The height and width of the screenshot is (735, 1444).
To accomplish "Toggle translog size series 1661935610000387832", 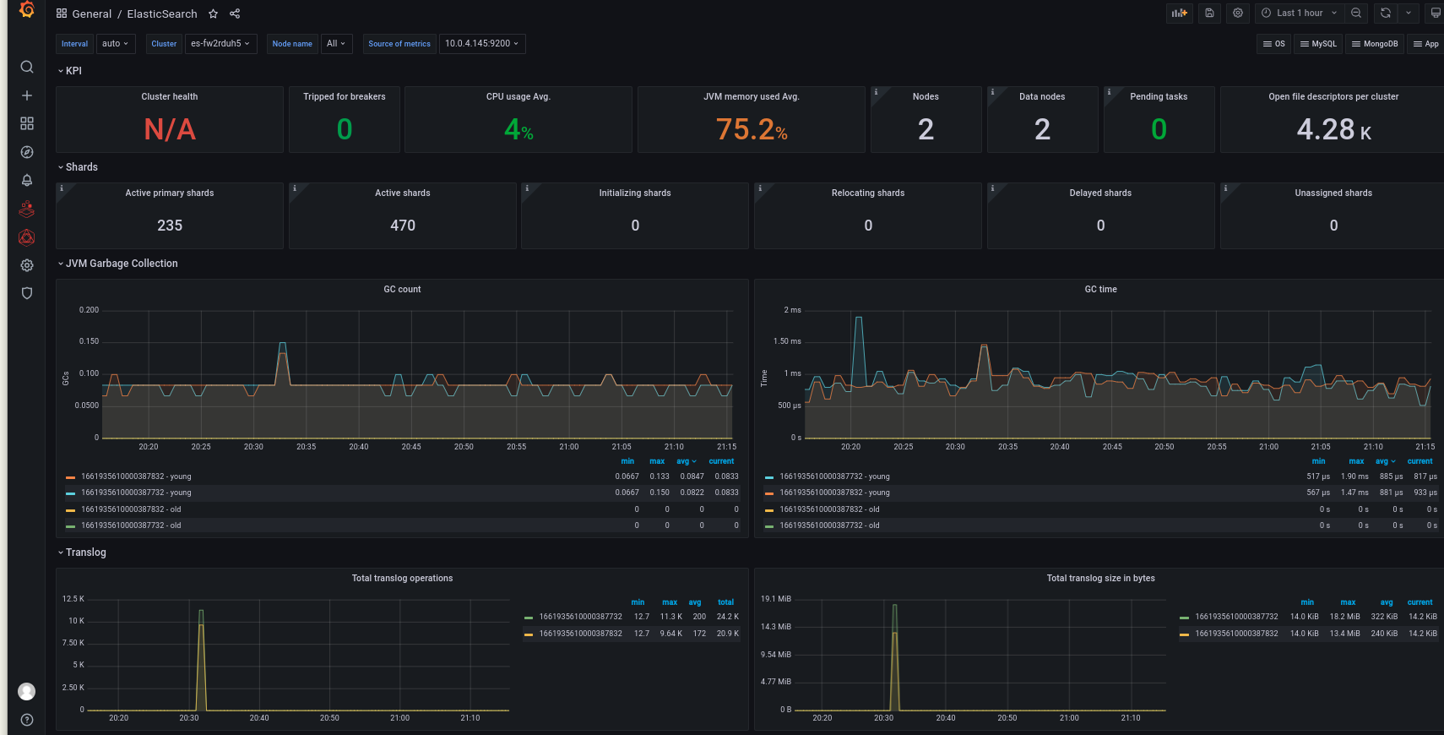I will tap(1236, 634).
